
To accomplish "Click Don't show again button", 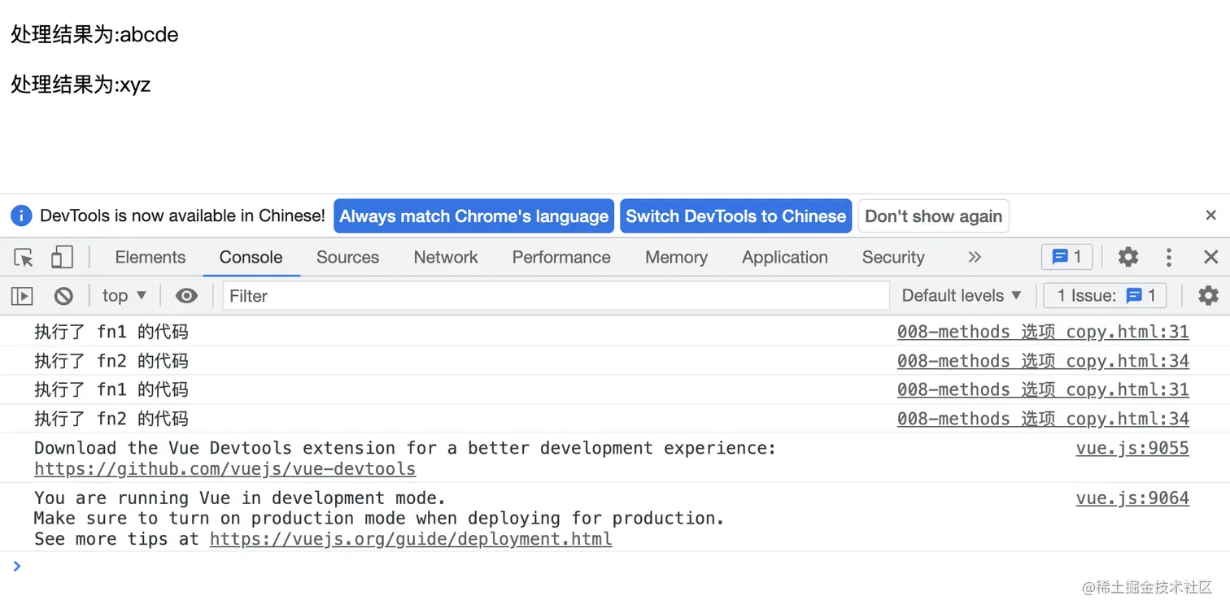I will click(934, 216).
